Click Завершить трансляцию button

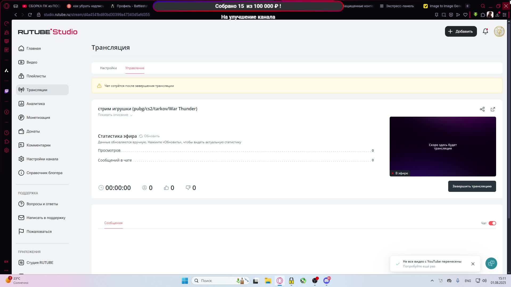pos(472,186)
